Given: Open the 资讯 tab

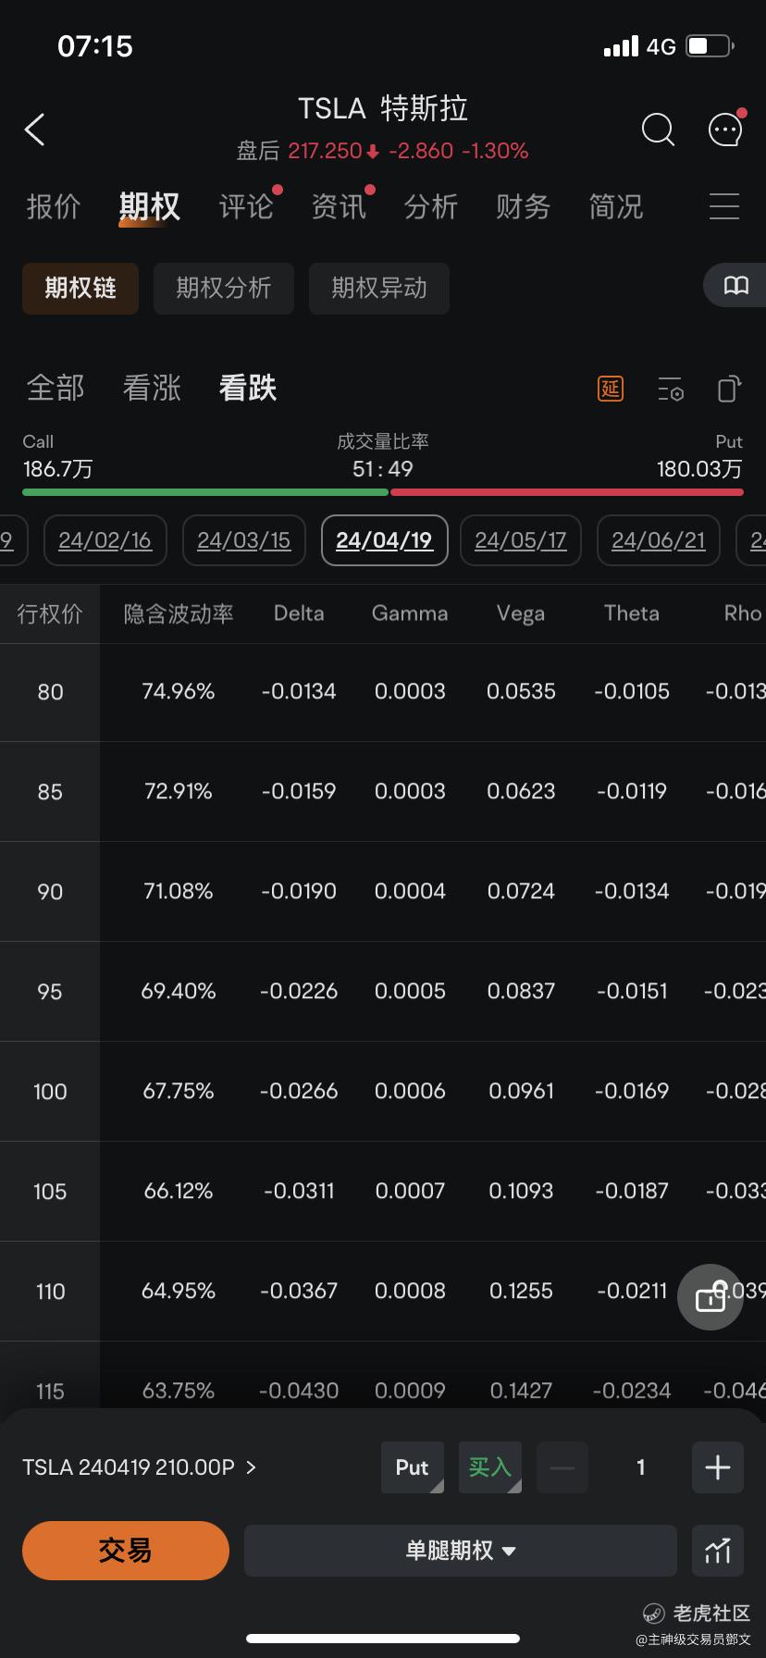Looking at the screenshot, I should [339, 206].
